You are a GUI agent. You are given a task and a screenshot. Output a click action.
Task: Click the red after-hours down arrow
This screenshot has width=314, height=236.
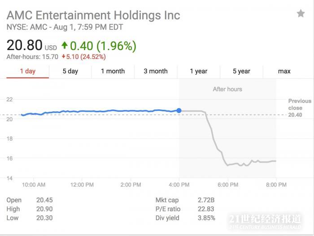pos(63,57)
